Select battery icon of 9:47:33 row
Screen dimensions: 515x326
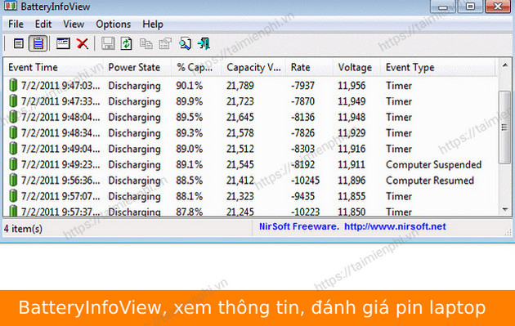coord(13,101)
